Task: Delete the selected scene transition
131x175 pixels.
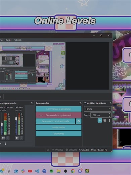Action: click(104, 120)
